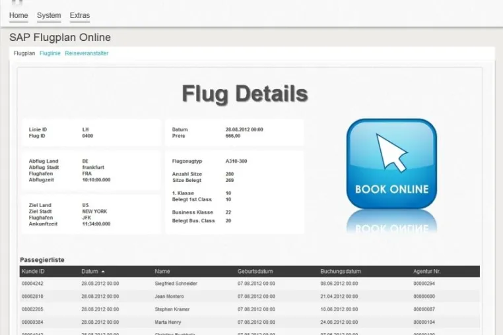Click aircraft type A310-300
The image size is (503, 335).
click(236, 162)
